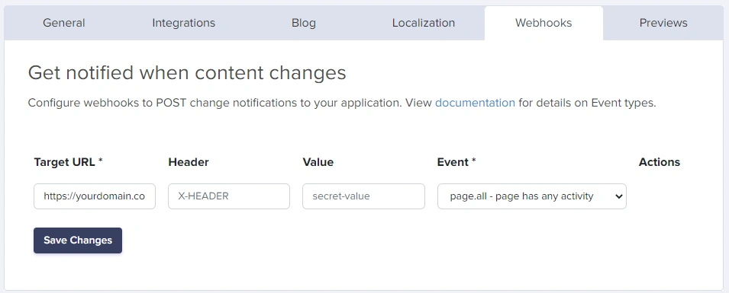
Task: Go to the Blog tab
Action: 304,23
